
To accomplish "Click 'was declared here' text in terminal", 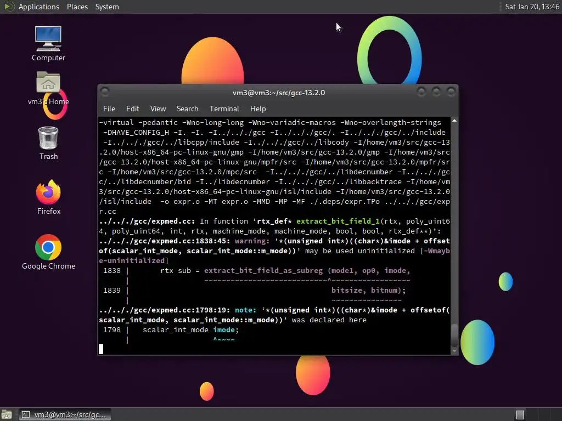I will coord(329,320).
